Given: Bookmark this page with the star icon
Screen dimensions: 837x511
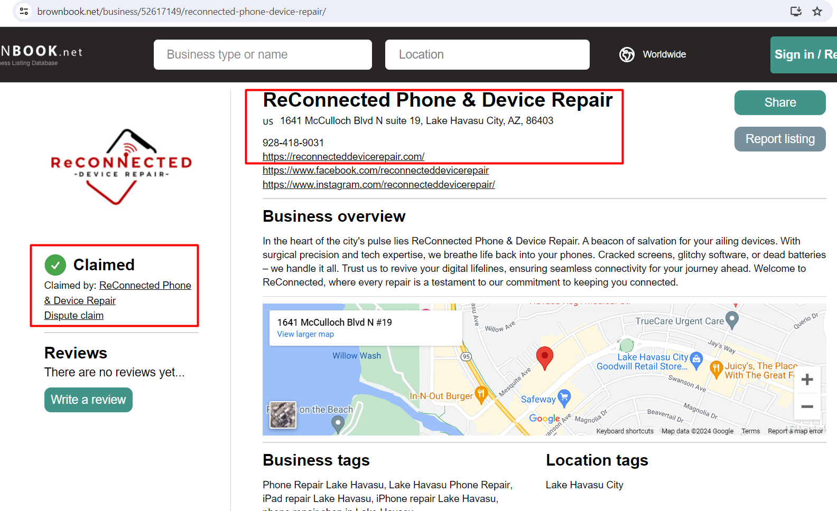Looking at the screenshot, I should point(817,11).
